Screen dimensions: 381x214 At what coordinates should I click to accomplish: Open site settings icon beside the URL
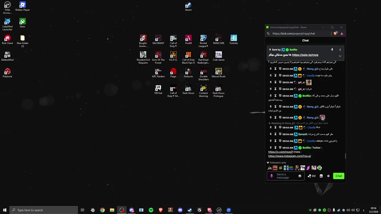[268, 34]
